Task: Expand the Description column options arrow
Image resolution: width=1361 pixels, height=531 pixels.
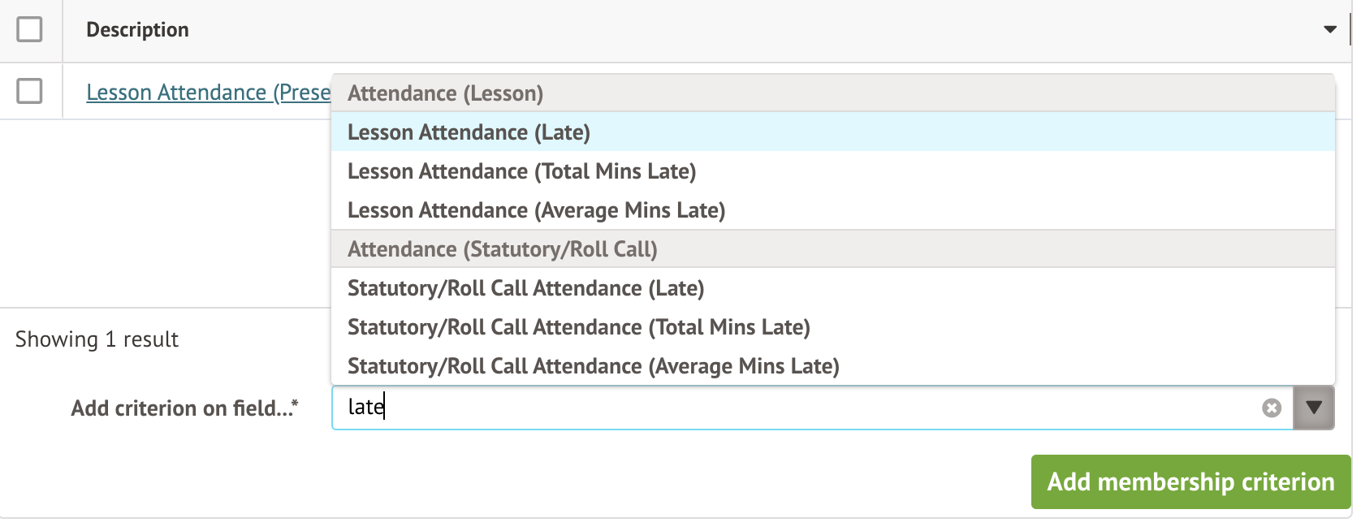Action: tap(1330, 30)
